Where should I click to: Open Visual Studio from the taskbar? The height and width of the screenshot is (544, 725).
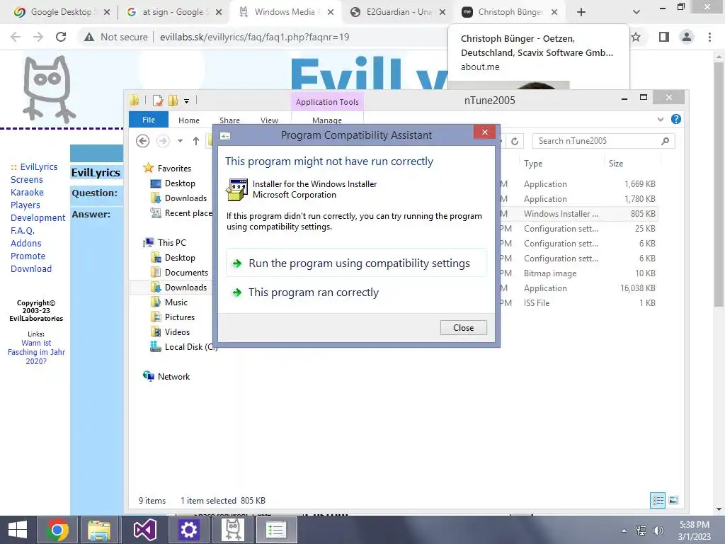pos(144,530)
